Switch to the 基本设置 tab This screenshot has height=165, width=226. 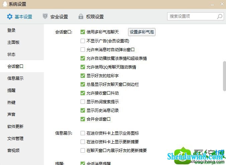point(20,17)
